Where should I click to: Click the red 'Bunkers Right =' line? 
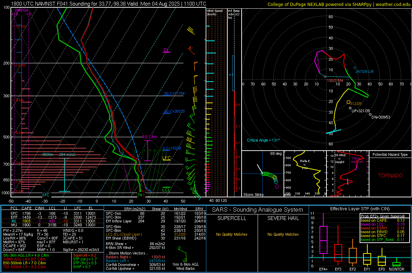[x=135, y=257]
